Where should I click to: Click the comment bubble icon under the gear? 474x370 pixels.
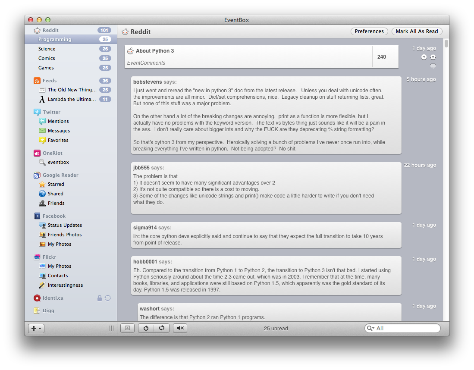(x=433, y=66)
